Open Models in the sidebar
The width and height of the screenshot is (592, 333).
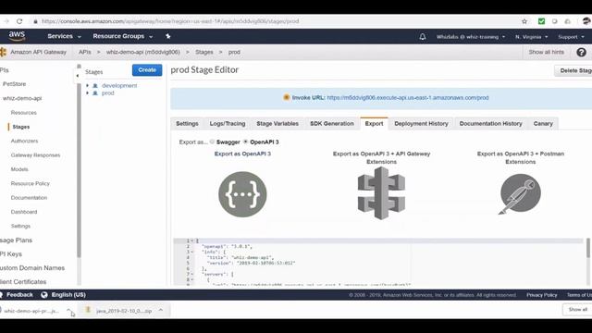click(19, 169)
